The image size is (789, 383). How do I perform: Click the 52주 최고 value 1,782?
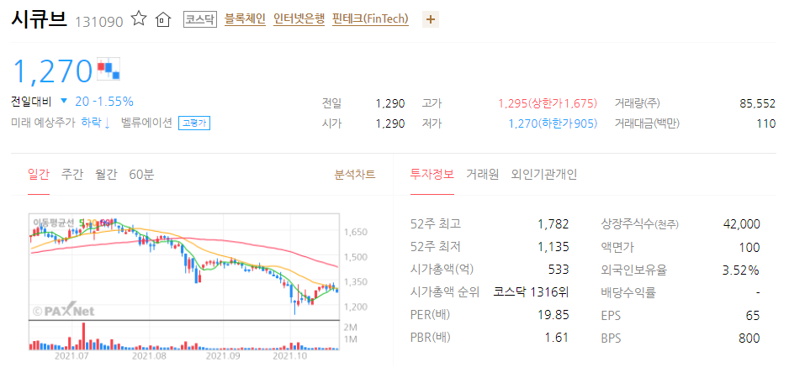click(553, 223)
